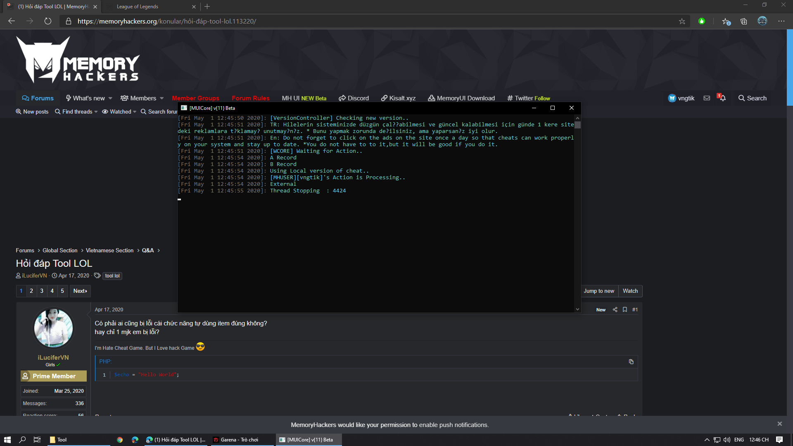
Task: Open browser settings and more menu
Action: pos(781,21)
